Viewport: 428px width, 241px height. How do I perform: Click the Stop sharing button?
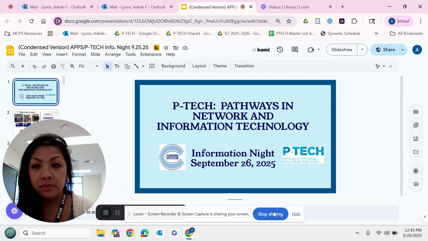(x=271, y=214)
